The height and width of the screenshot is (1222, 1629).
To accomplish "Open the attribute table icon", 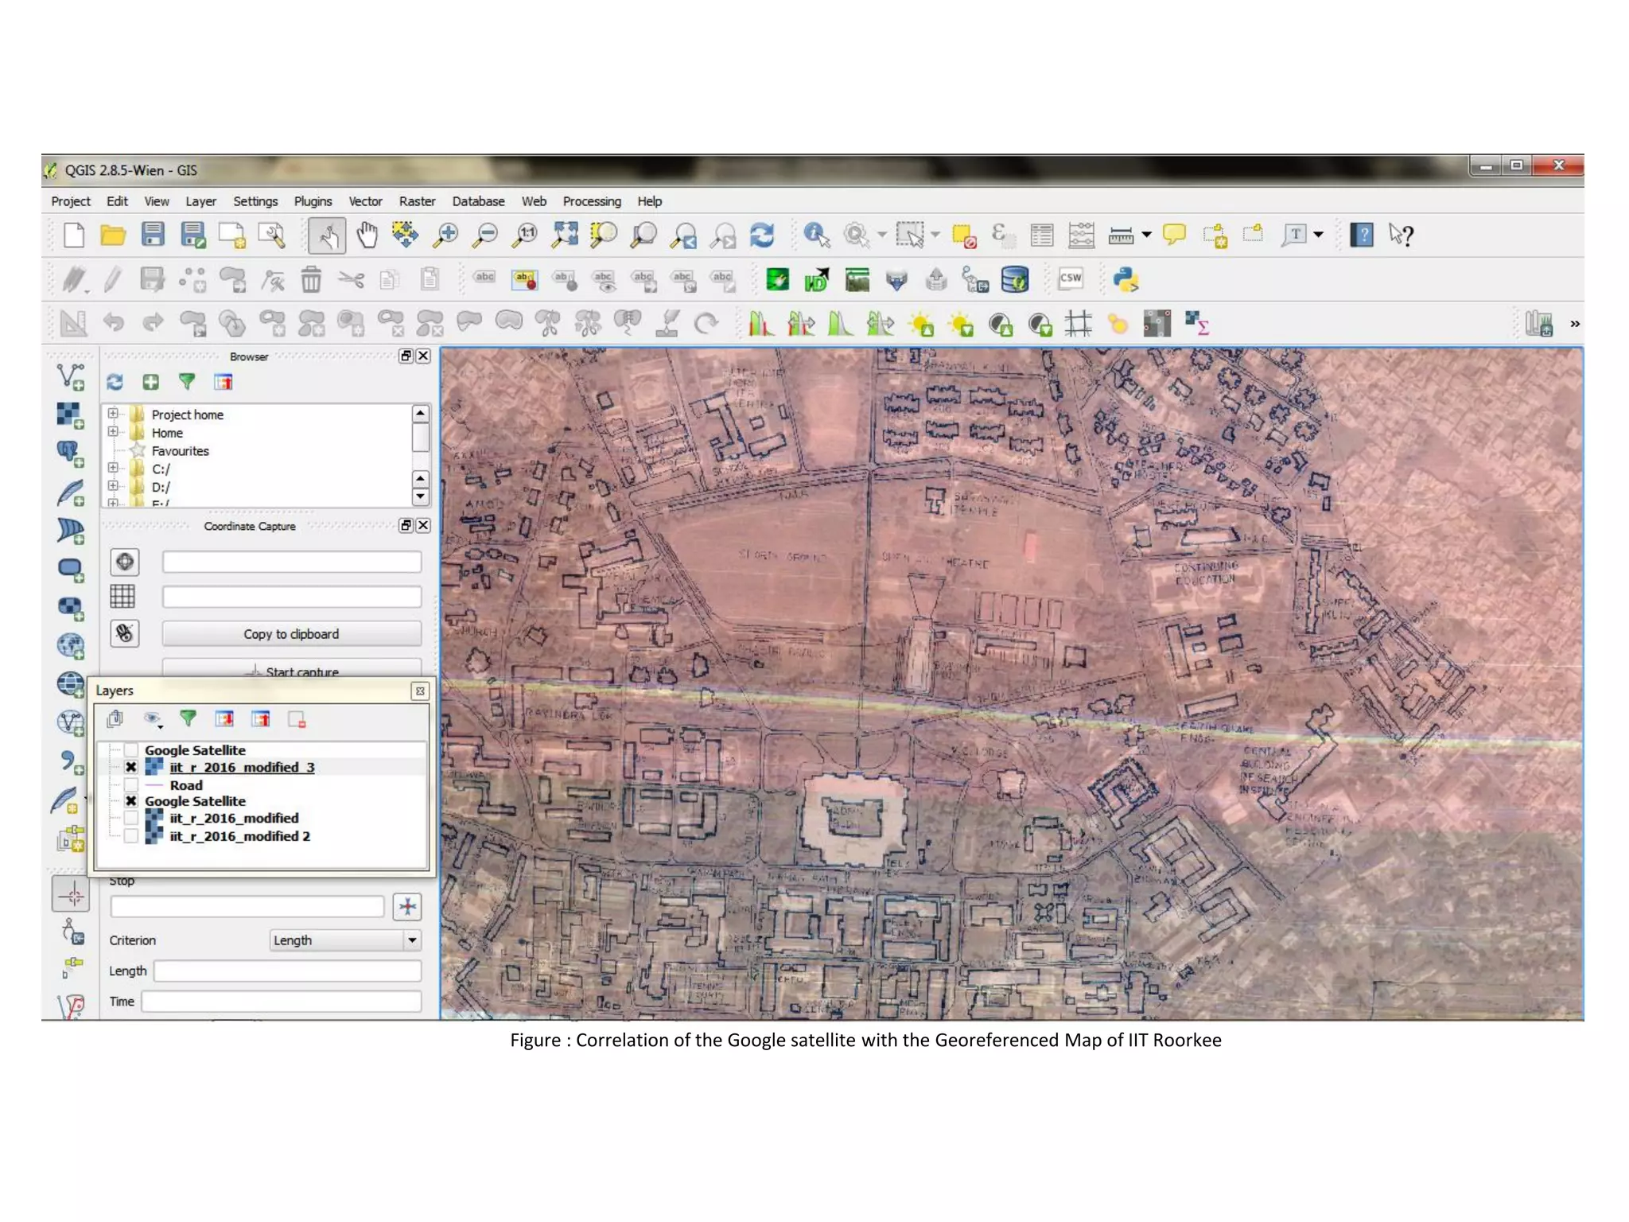I will point(1041,235).
